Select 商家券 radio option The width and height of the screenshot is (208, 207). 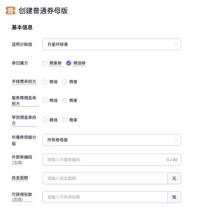45,63
